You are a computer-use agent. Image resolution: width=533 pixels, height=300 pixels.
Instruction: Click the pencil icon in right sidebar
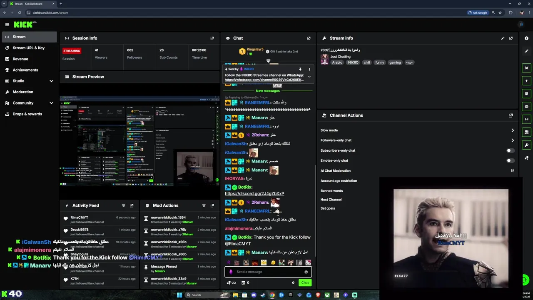526,51
